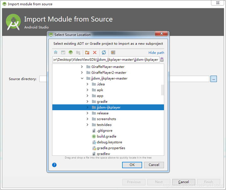Expand the screenshots folder

pos(88,119)
